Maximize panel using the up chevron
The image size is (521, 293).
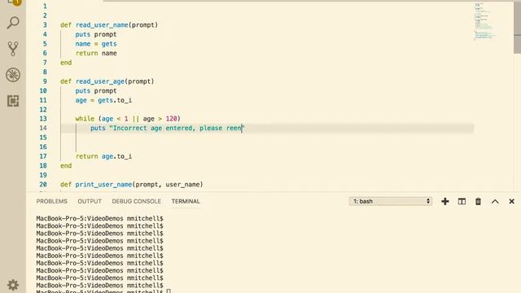[x=495, y=201]
